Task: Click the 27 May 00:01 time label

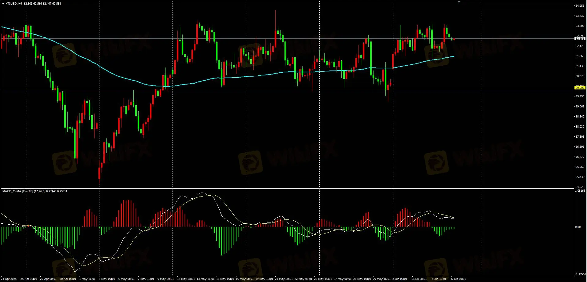Action: click(343, 279)
